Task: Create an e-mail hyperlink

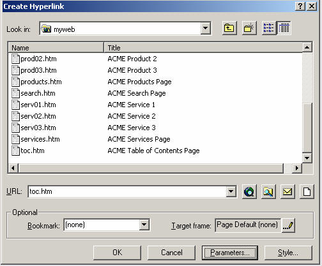Action: (x=287, y=191)
